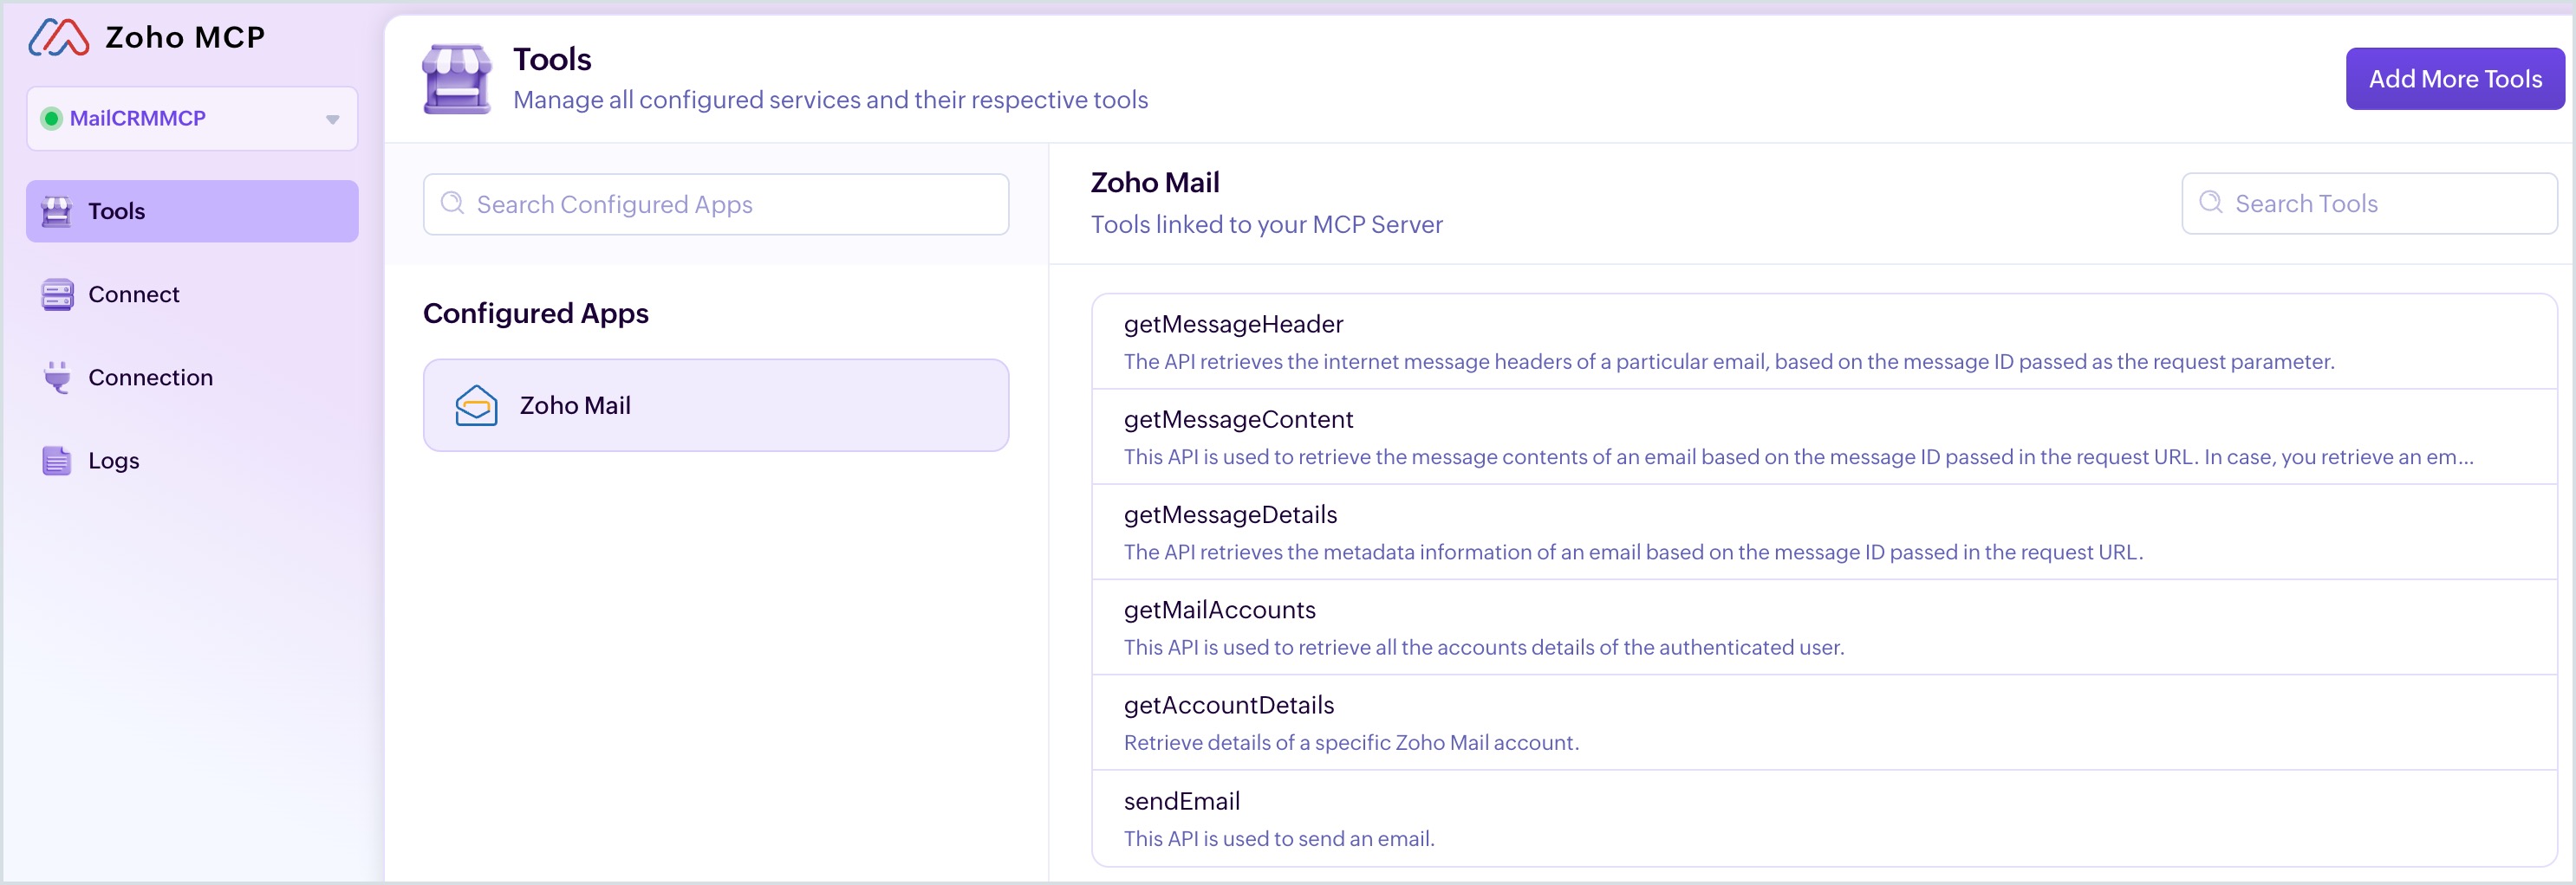2576x885 pixels.
Task: Expand the MailCRMMCP server dropdown arrow
Action: point(332,120)
